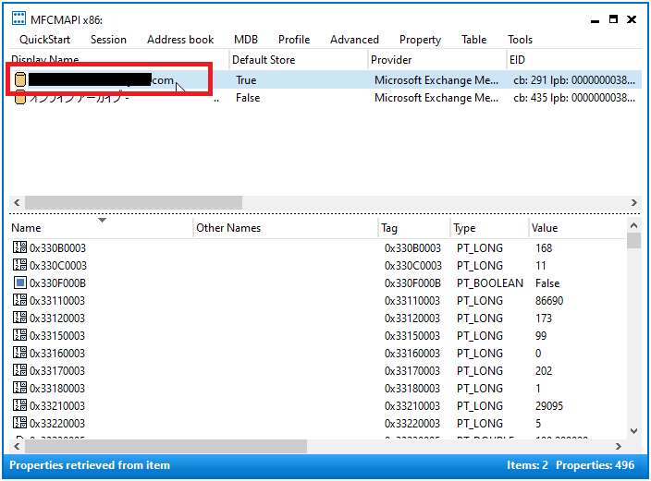Click the icon for property 0x330B0003

tap(19, 247)
